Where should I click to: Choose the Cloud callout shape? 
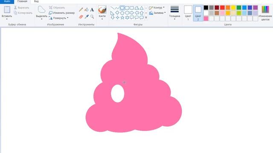[142, 17]
